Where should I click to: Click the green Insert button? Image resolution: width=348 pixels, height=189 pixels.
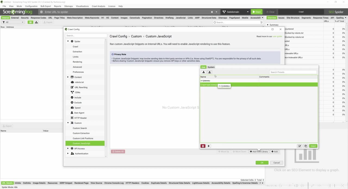click(313, 146)
